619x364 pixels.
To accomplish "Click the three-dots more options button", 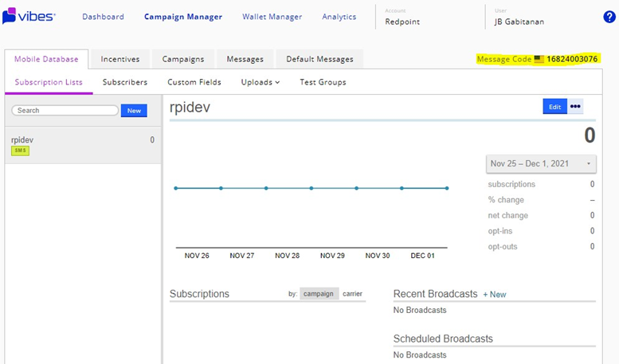I will pyautogui.click(x=575, y=107).
